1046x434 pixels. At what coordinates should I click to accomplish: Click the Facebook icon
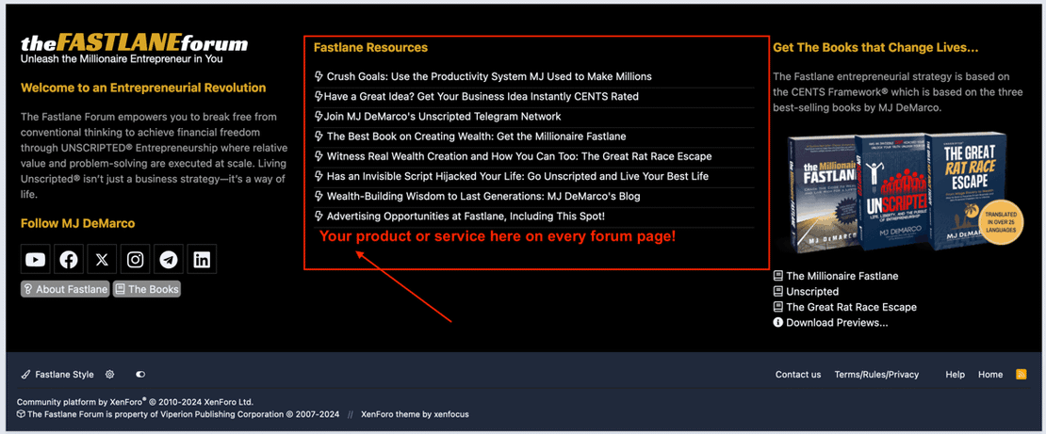pos(69,259)
